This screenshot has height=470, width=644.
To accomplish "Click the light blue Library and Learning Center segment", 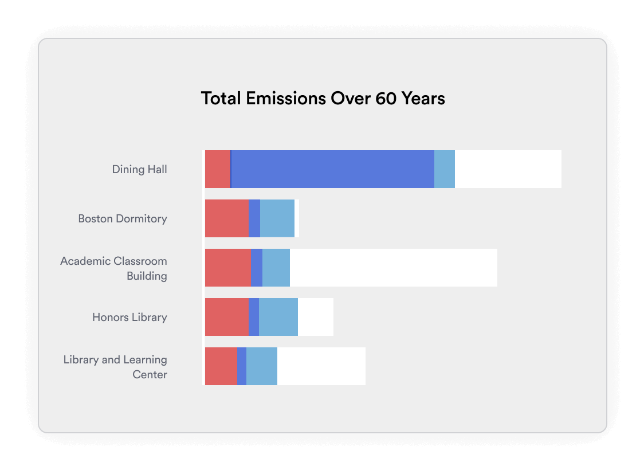I will [262, 366].
